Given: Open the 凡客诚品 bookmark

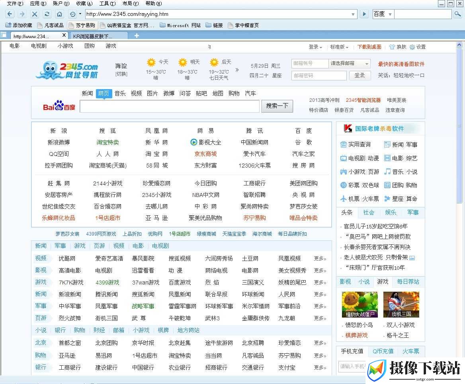Looking at the screenshot, I should click(51, 25).
